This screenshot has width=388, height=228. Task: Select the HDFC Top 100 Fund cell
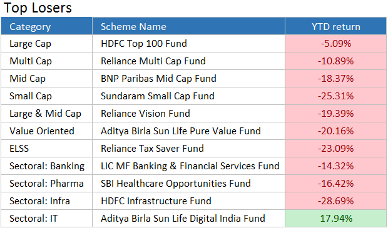(188, 44)
